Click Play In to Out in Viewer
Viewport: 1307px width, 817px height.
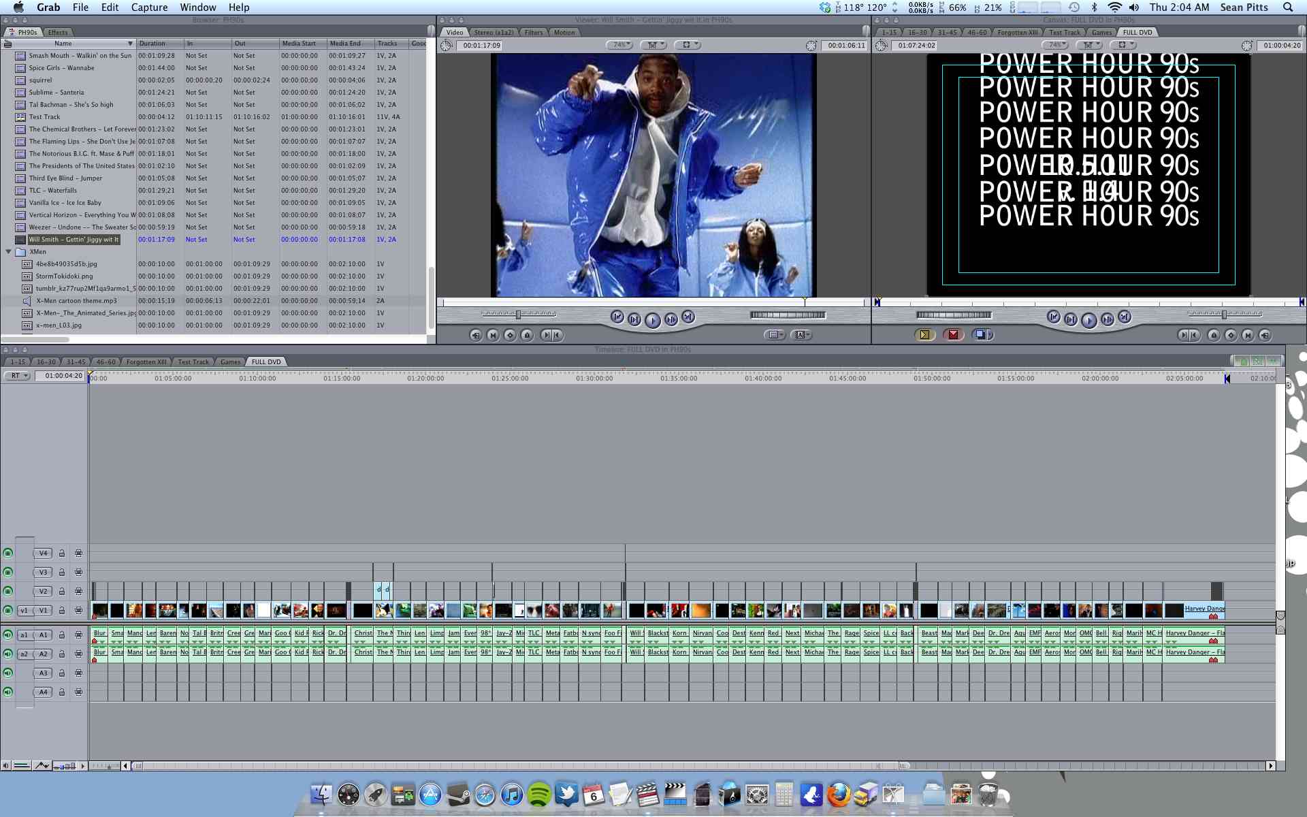[x=634, y=319]
